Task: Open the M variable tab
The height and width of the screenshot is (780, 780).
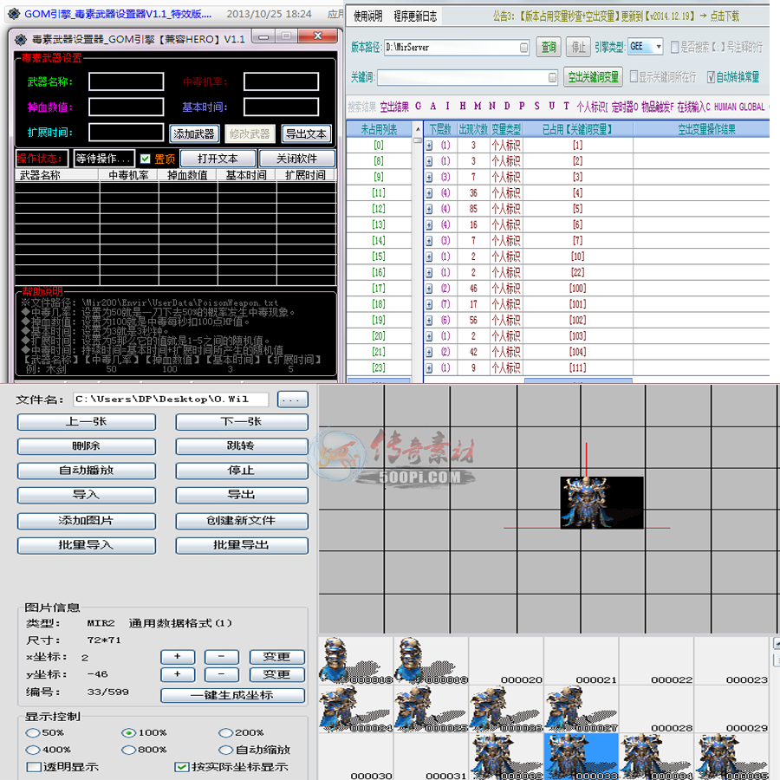Action: coord(478,107)
